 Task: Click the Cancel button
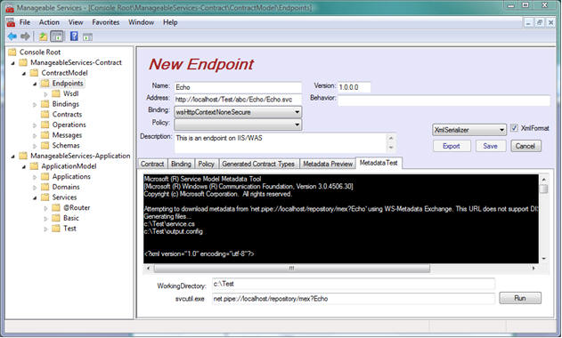click(x=525, y=146)
